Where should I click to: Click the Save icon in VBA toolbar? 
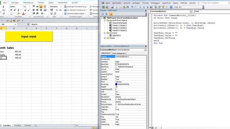pyautogui.click(x=112, y=7)
